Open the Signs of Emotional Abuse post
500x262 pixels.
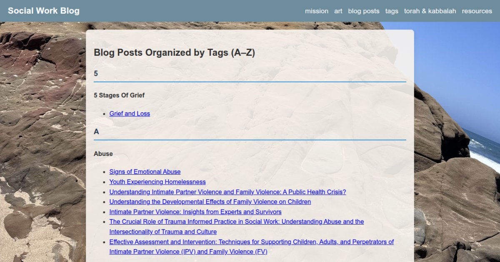[145, 172]
